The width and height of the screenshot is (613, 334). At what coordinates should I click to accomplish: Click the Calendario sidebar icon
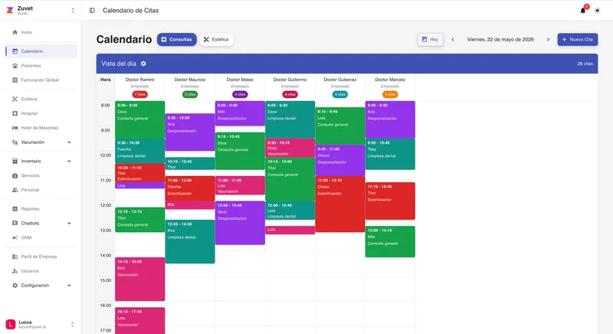(x=15, y=51)
